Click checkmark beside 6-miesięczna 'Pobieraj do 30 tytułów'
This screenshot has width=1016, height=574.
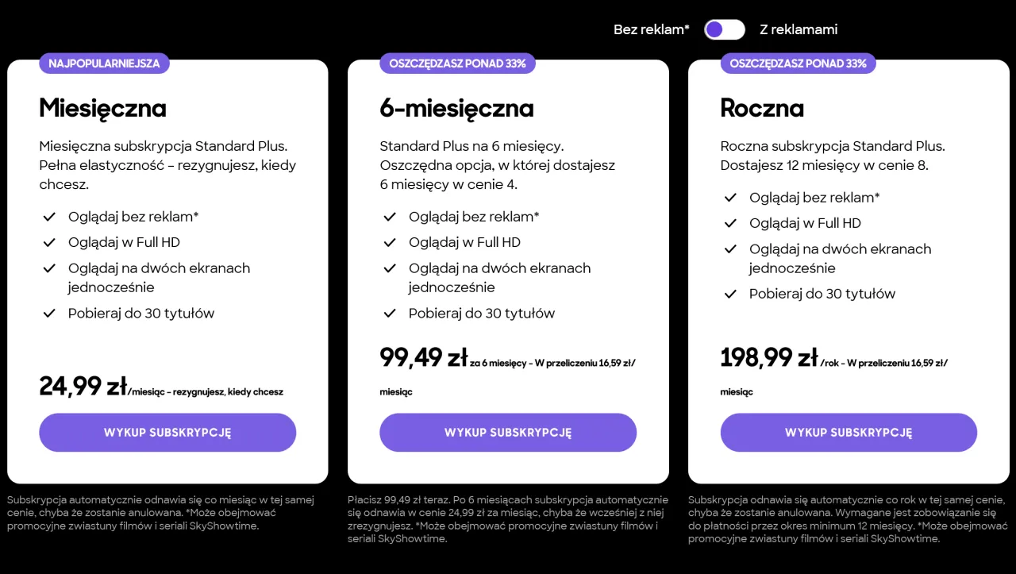click(390, 314)
